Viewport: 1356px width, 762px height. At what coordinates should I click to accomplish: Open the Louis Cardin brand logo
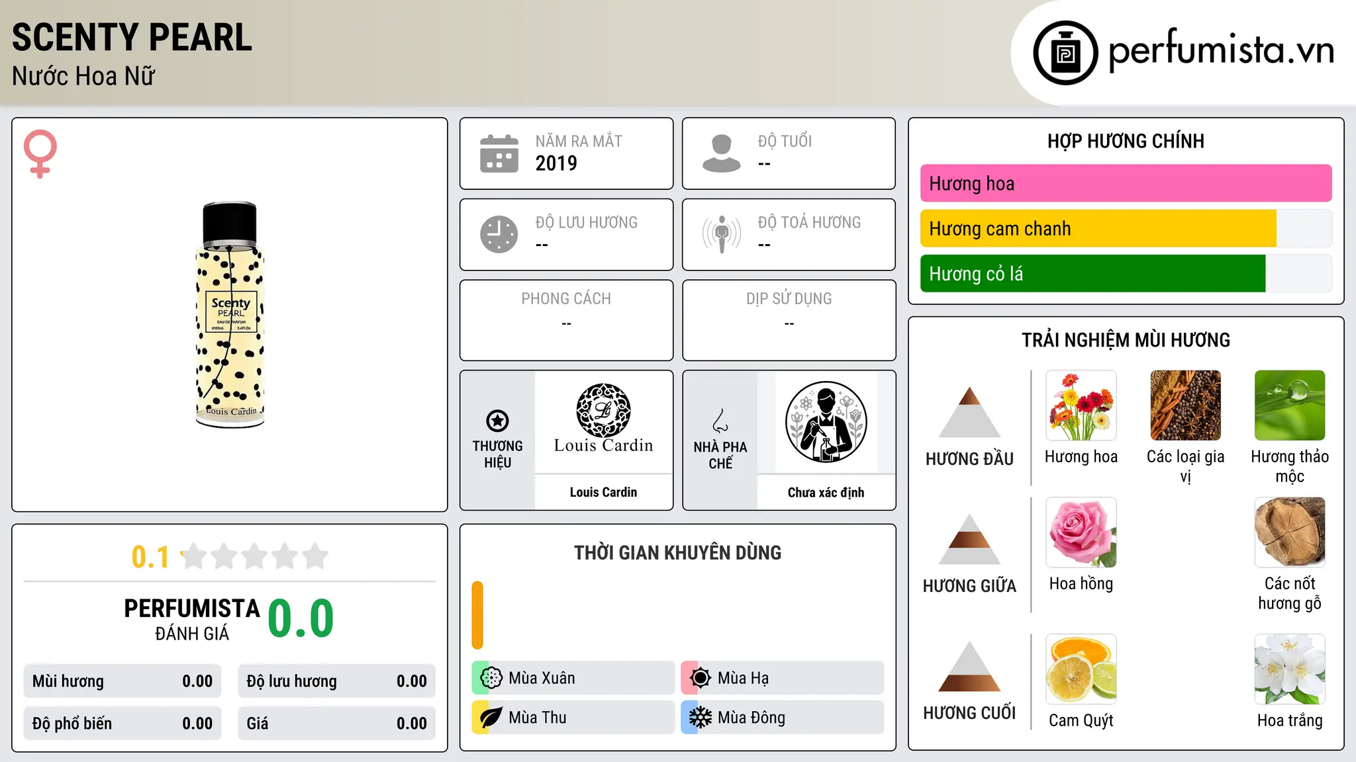(603, 418)
